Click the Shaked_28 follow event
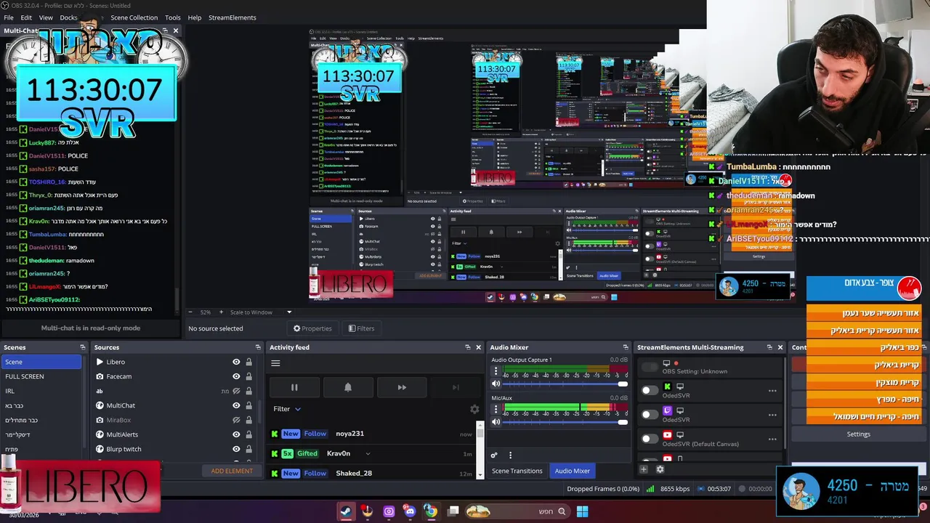930x523 pixels. pyautogui.click(x=371, y=473)
